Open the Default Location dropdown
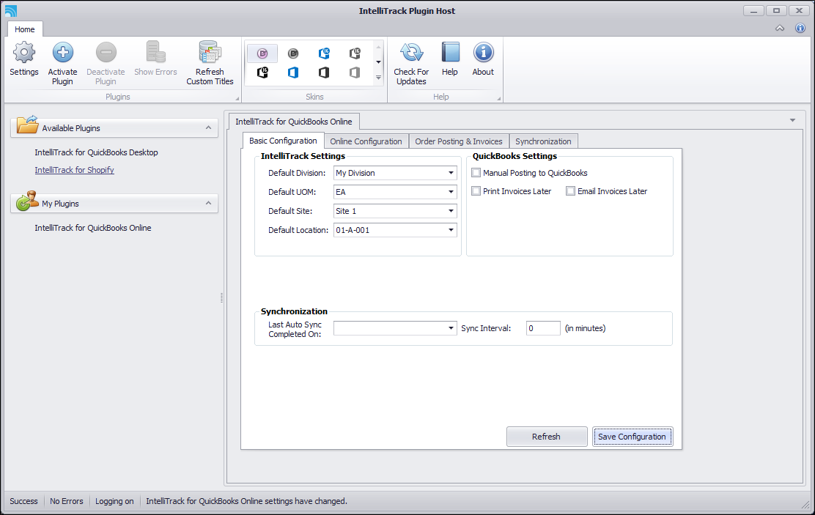The height and width of the screenshot is (515, 815). 451,230
